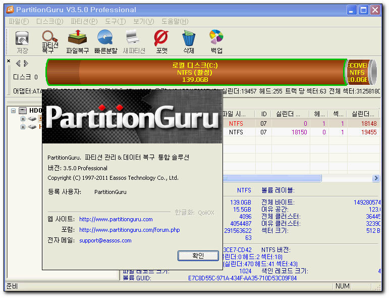Open the 파티션 복구 magnifier tool
The width and height of the screenshot is (389, 298).
50,42
